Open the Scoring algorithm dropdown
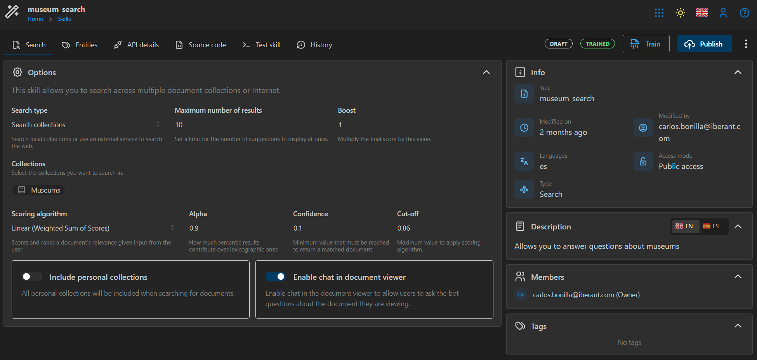757x360 pixels. pyautogui.click(x=93, y=228)
